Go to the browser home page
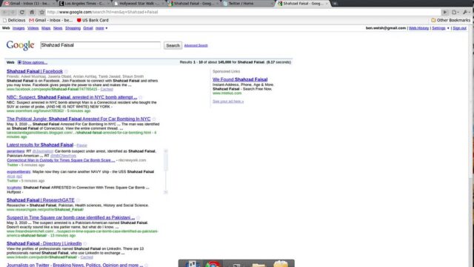The image size is (474, 267). [32, 12]
